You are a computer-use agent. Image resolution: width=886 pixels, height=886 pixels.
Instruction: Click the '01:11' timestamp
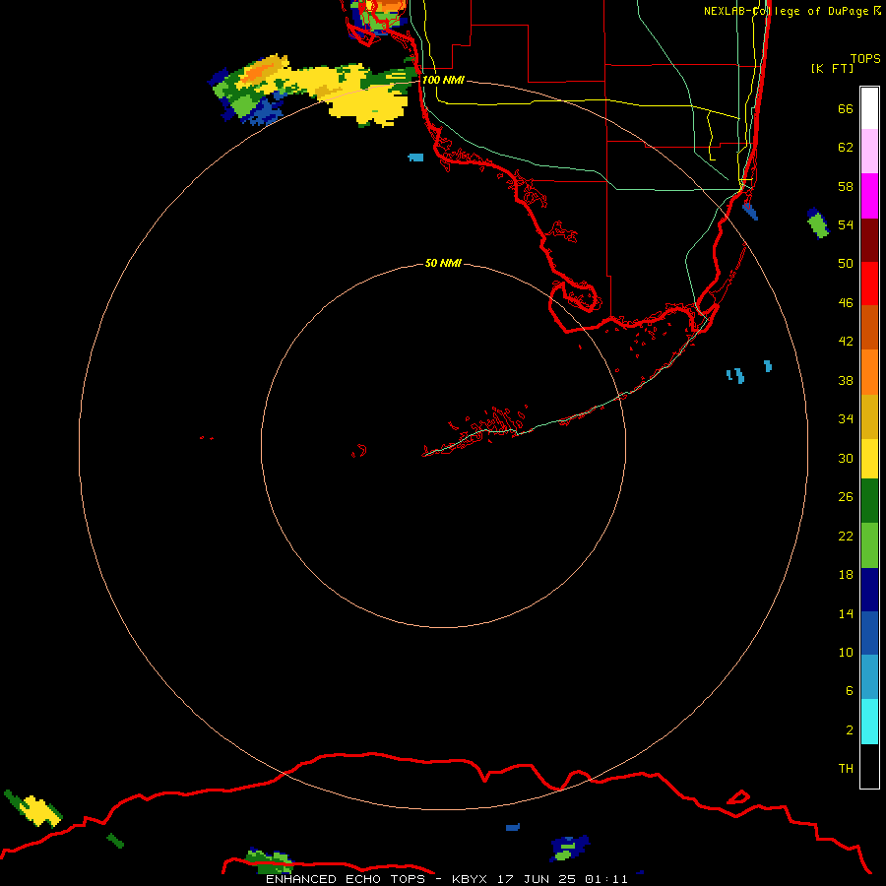click(606, 879)
